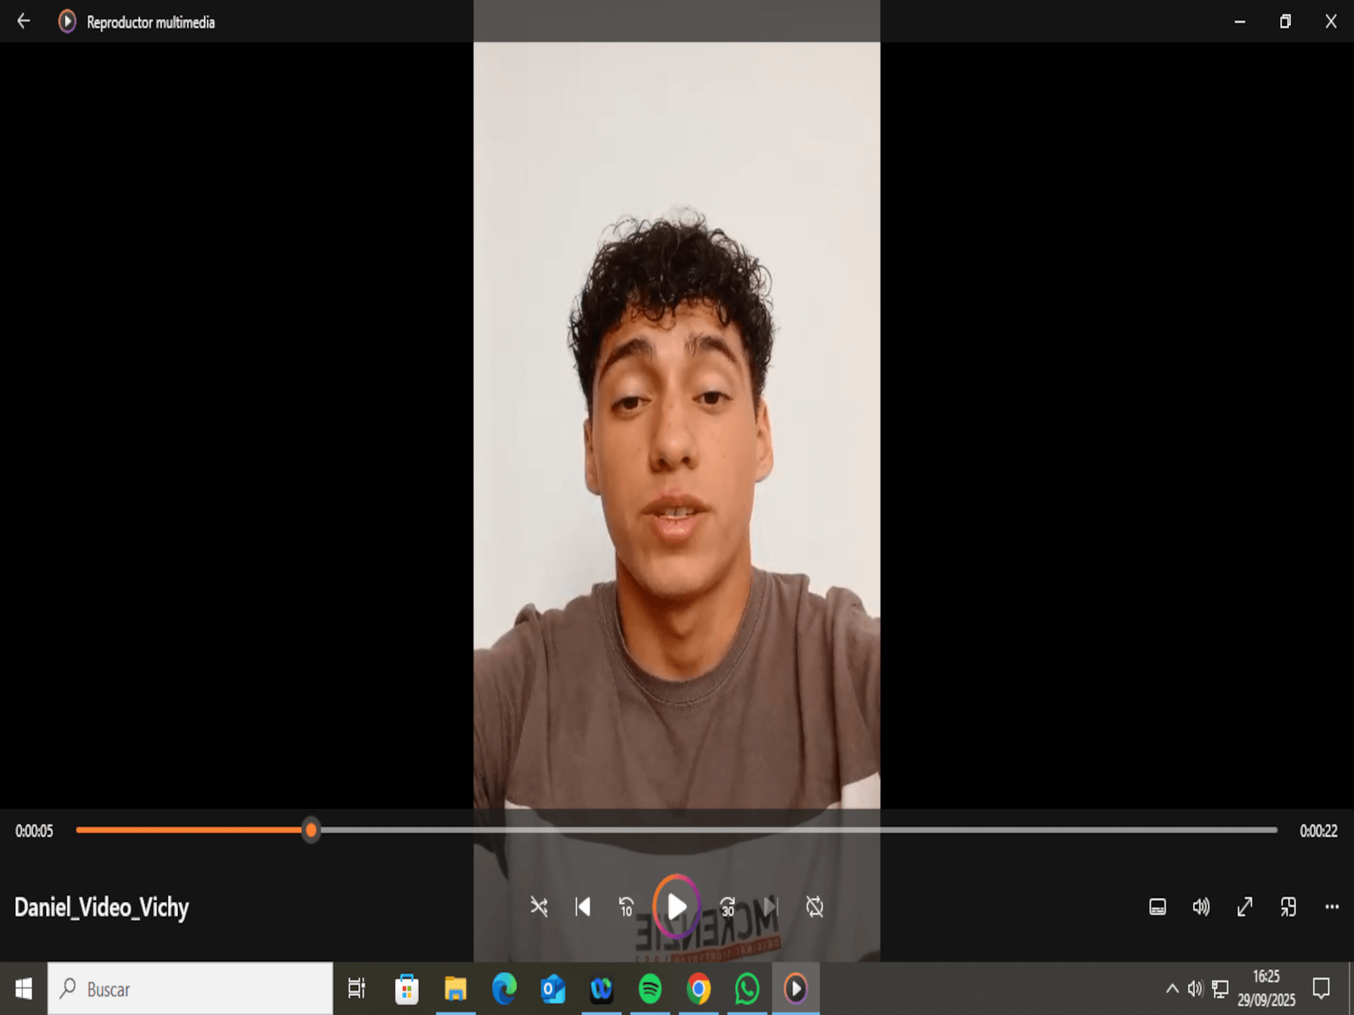This screenshot has width=1354, height=1015.
Task: Open Webex from the taskbar
Action: click(x=601, y=989)
